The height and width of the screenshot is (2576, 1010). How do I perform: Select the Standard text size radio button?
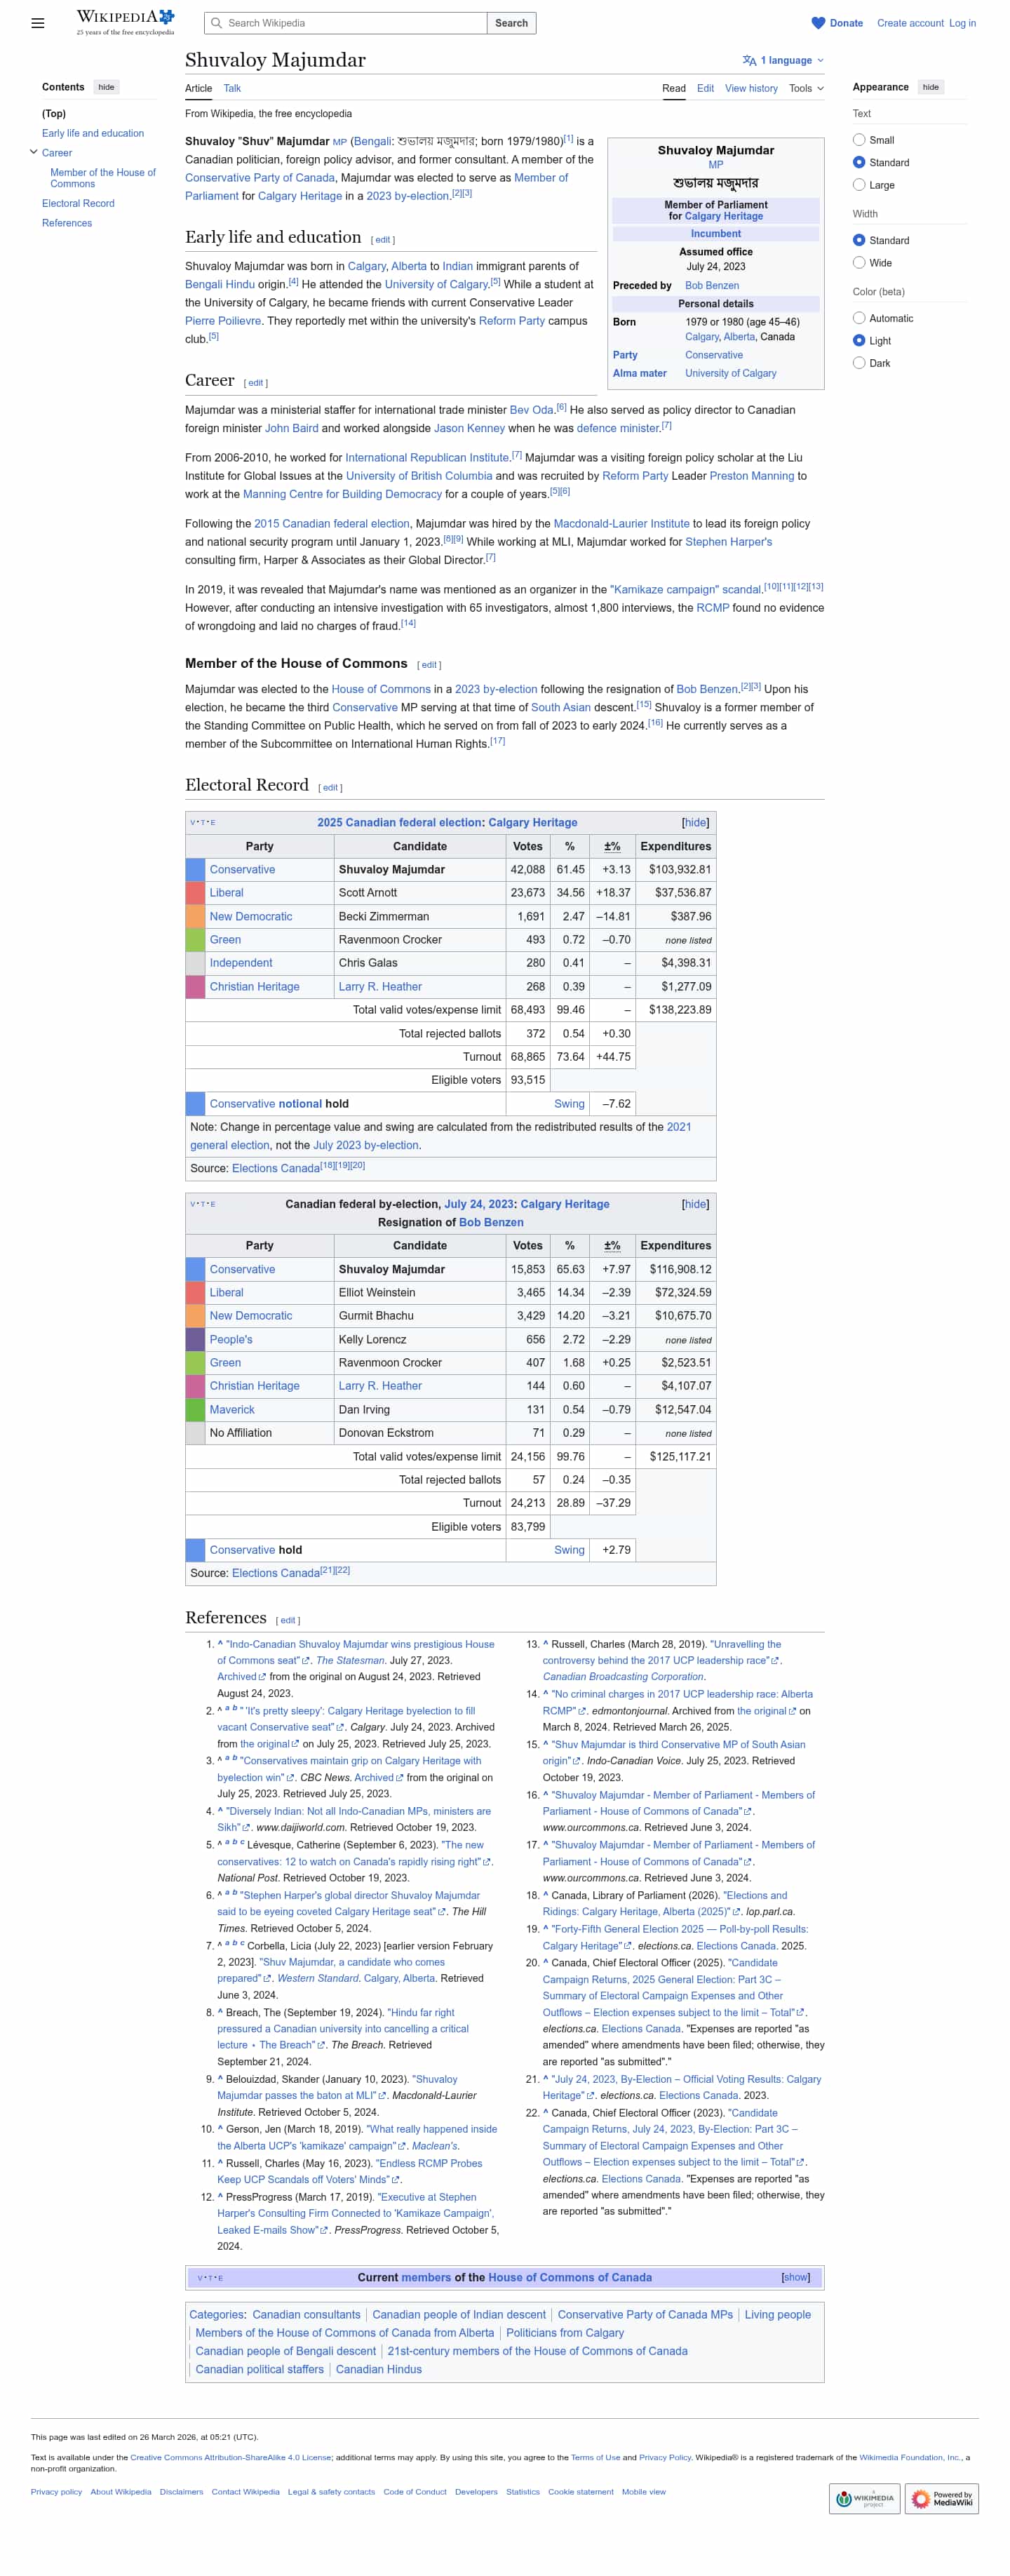point(859,162)
